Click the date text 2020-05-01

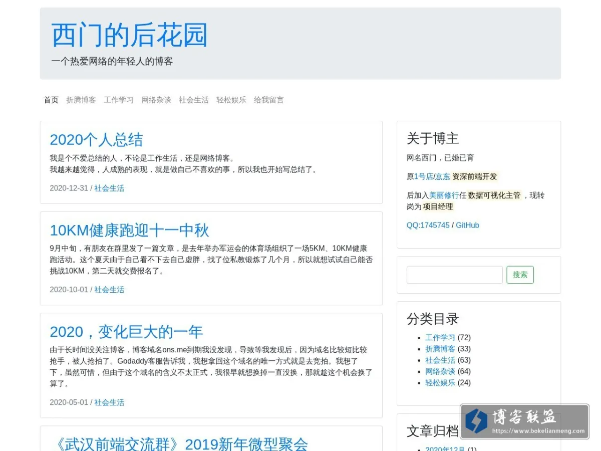[69, 402]
